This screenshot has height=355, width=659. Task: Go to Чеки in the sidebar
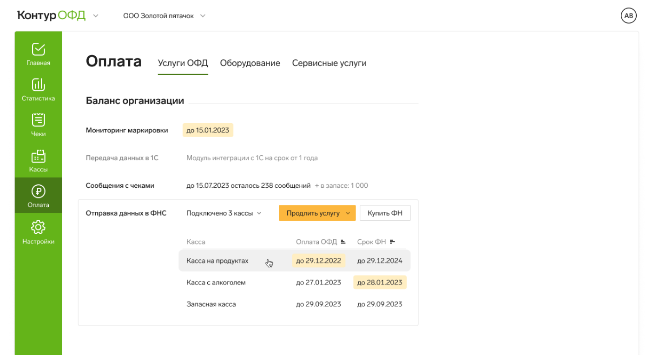tap(38, 125)
